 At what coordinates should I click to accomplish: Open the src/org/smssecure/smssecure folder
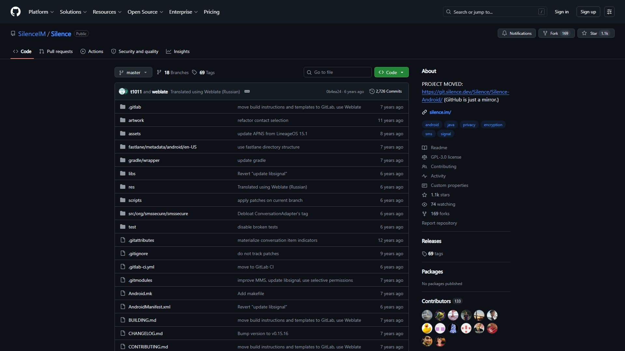click(x=158, y=214)
